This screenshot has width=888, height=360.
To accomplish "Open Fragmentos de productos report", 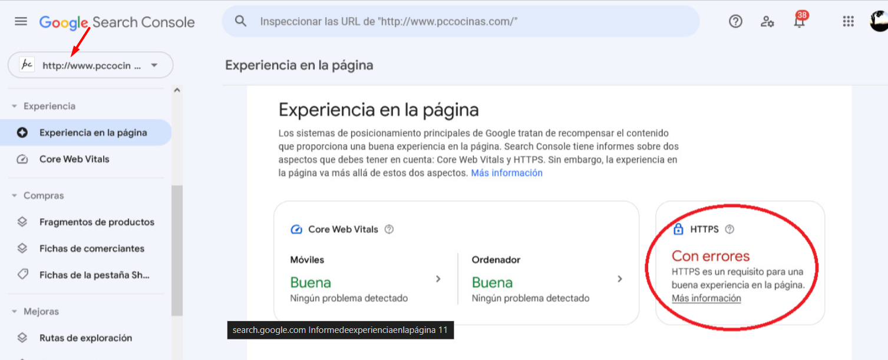I will pyautogui.click(x=97, y=222).
